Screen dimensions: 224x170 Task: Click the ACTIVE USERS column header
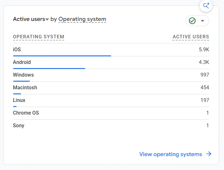tap(191, 37)
